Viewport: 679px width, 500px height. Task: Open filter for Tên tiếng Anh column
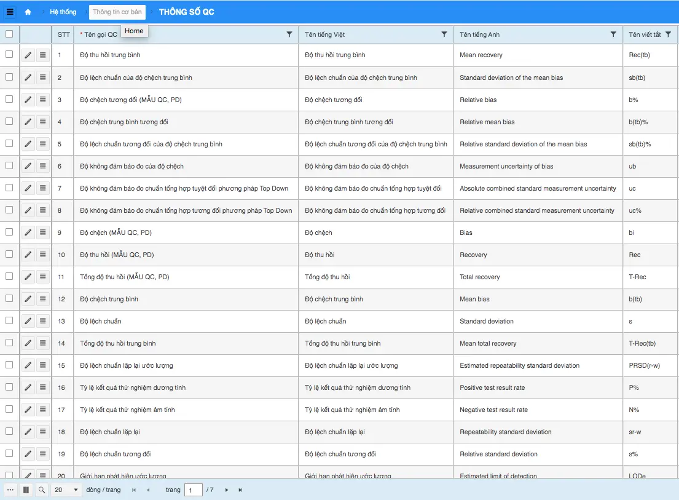tap(613, 34)
